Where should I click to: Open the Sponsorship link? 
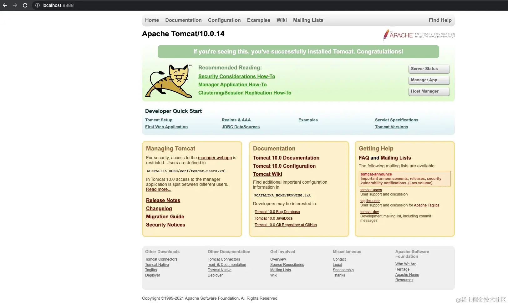pyautogui.click(x=343, y=270)
